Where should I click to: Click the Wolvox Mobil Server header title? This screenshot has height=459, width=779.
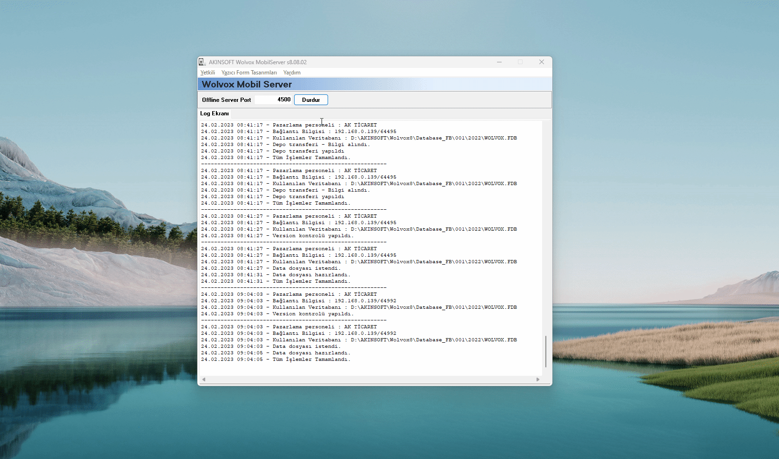pyautogui.click(x=247, y=84)
